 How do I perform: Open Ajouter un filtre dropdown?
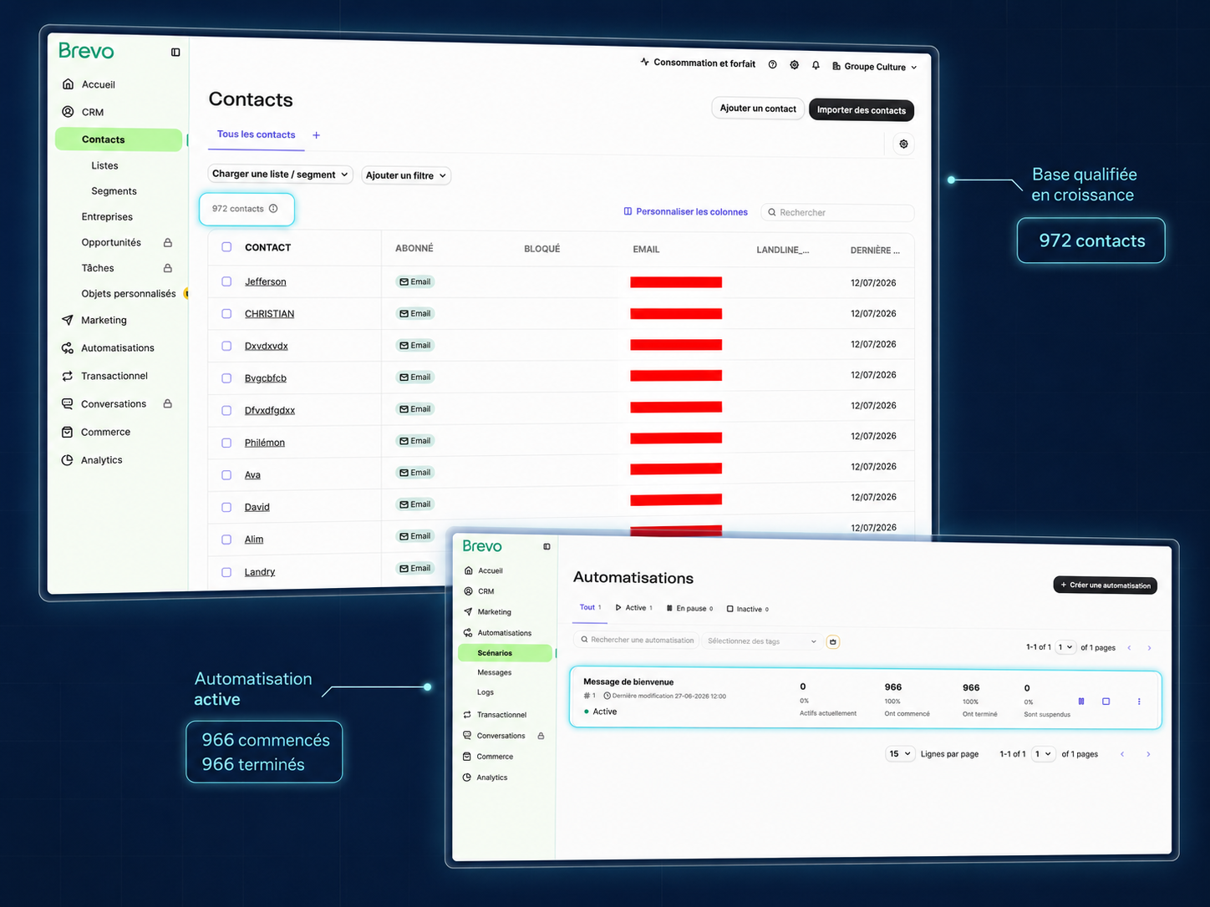[x=406, y=175]
